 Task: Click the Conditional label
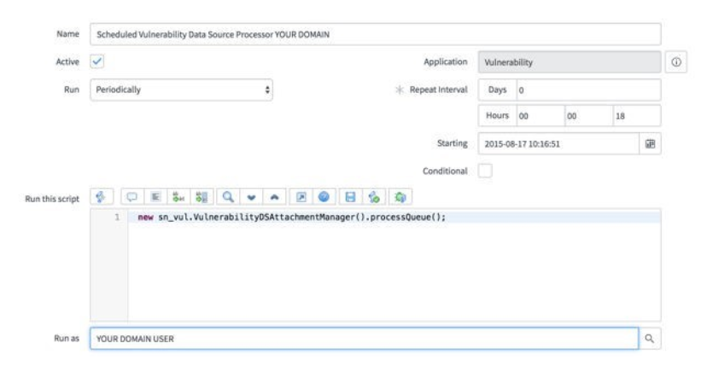[x=445, y=172]
